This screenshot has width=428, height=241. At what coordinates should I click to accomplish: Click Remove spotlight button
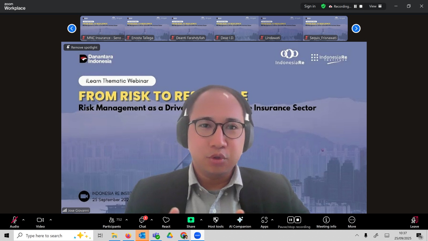(82, 47)
